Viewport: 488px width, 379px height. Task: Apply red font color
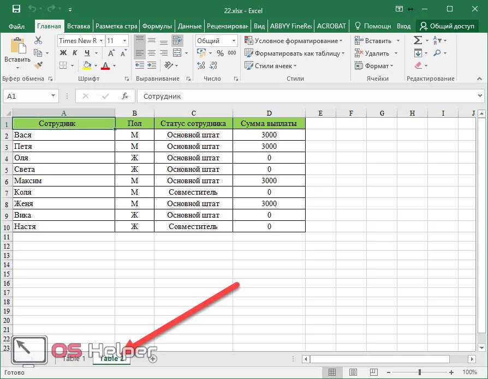click(x=105, y=65)
